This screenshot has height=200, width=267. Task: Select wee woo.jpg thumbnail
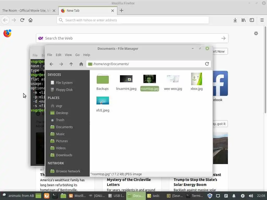click(173, 79)
